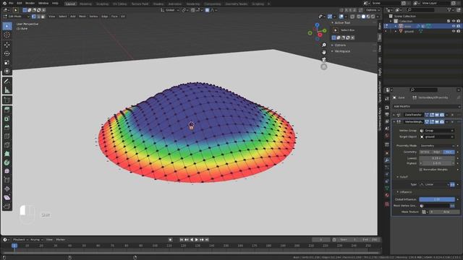Adjust the Global Influence slider
The width and height of the screenshot is (463, 260).
pyautogui.click(x=437, y=199)
